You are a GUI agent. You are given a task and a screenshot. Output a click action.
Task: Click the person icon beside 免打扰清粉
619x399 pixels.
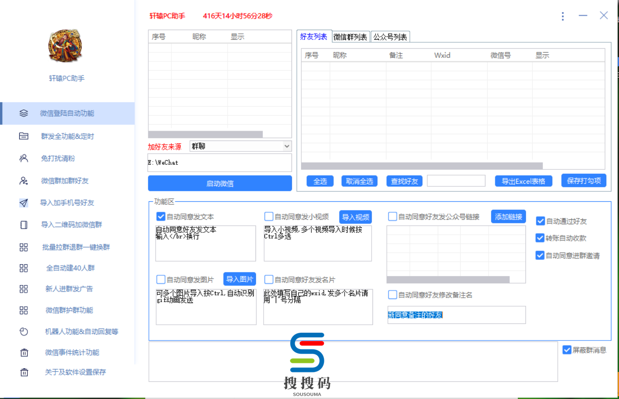click(24, 158)
